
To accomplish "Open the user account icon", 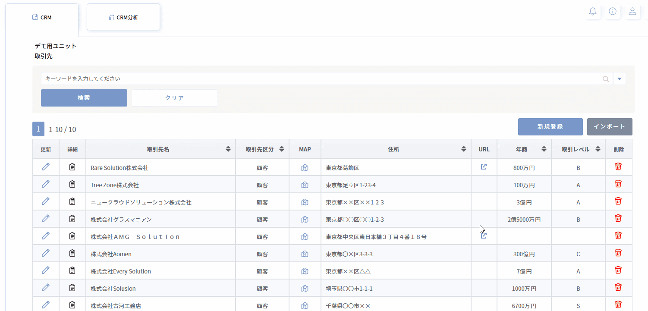I will click(x=632, y=12).
